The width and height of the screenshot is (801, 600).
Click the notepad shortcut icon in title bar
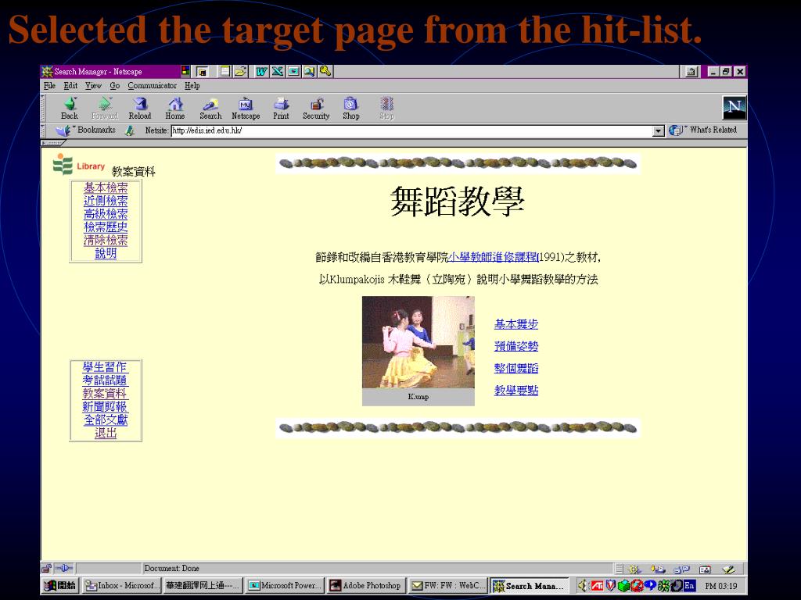224,71
